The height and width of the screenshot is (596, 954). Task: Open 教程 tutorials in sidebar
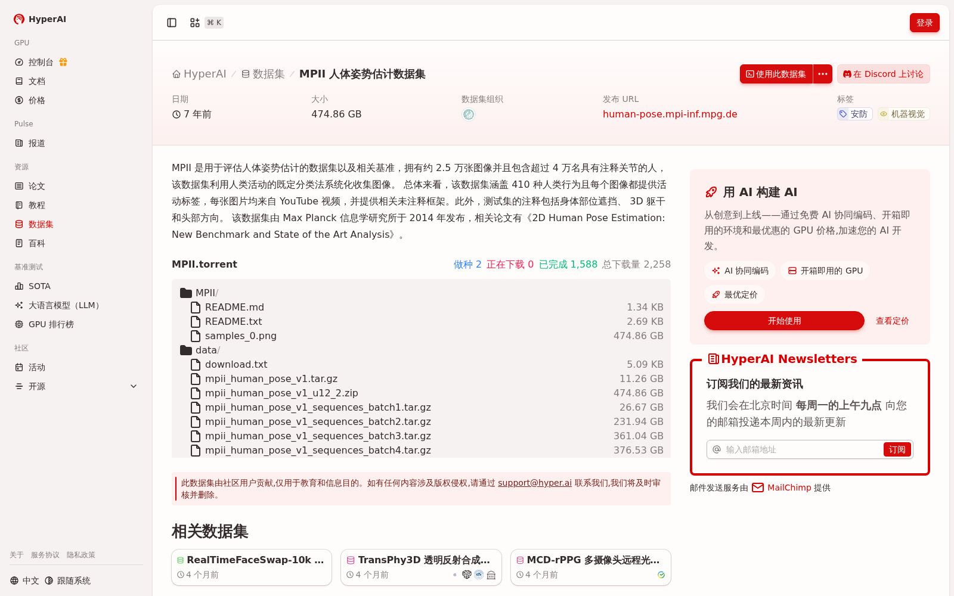(36, 205)
